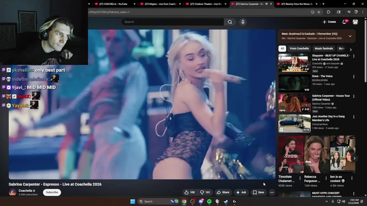367x206 pixels.
Task: Open the media controls icon in Chrome toolbar
Action: click(349, 12)
